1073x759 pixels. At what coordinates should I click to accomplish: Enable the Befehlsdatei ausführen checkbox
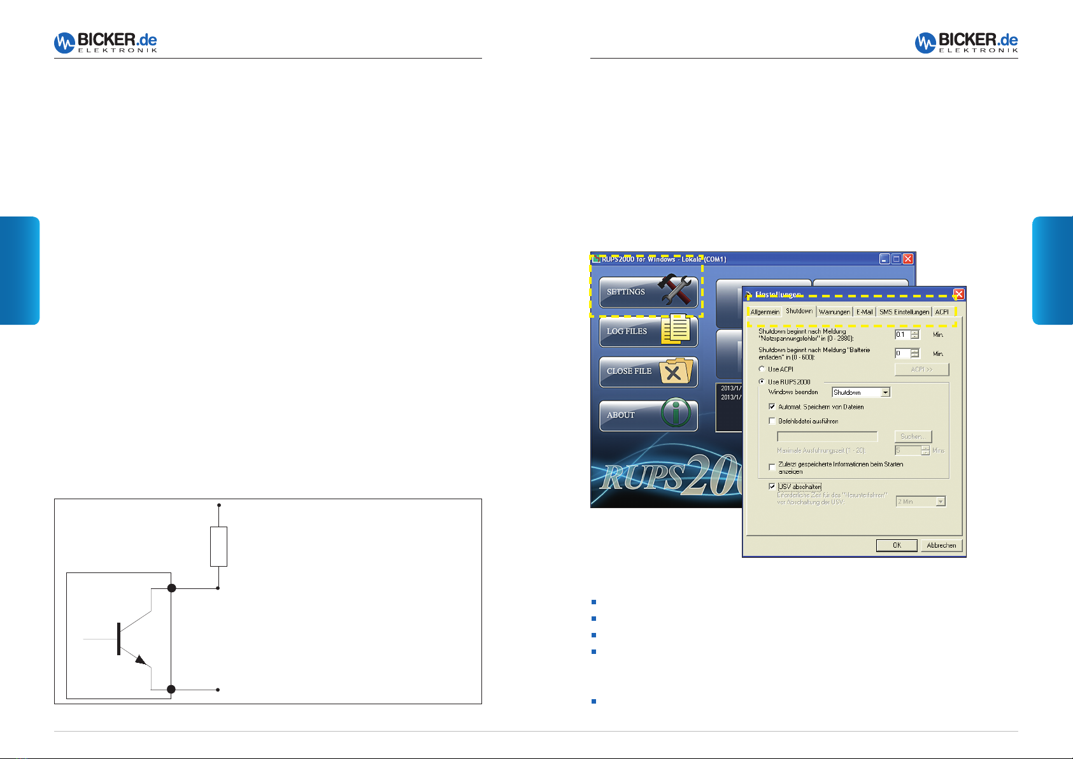pos(772,421)
